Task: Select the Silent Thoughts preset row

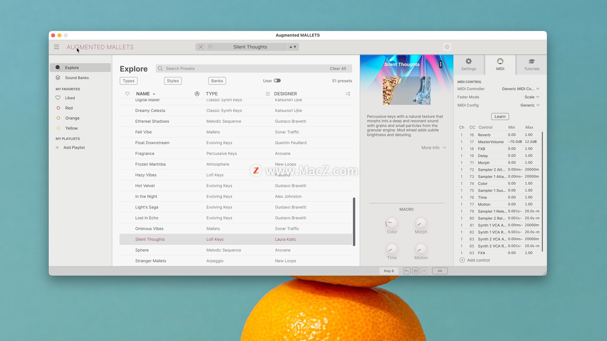Action: (236, 239)
